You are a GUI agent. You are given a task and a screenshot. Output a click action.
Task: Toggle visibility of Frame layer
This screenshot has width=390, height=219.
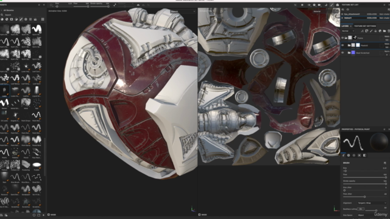point(342,38)
